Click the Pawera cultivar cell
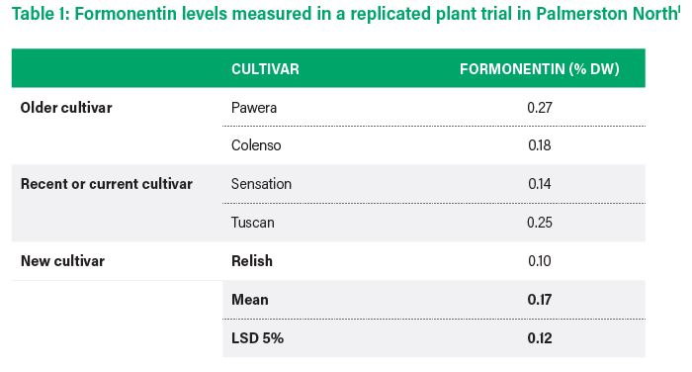The height and width of the screenshot is (372, 692). (254, 108)
